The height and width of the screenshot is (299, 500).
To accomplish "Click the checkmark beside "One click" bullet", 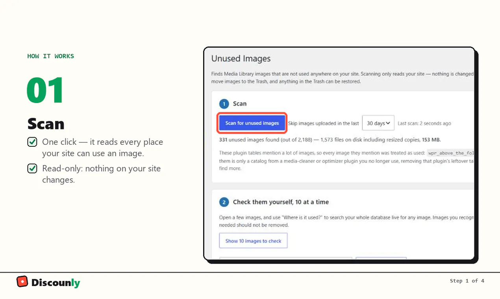I will pos(32,142).
